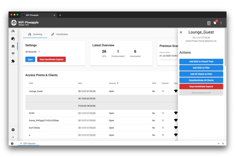Click Add All Clients to Filter
Viewport: 235px width, 157px height.
pyautogui.click(x=201, y=74)
